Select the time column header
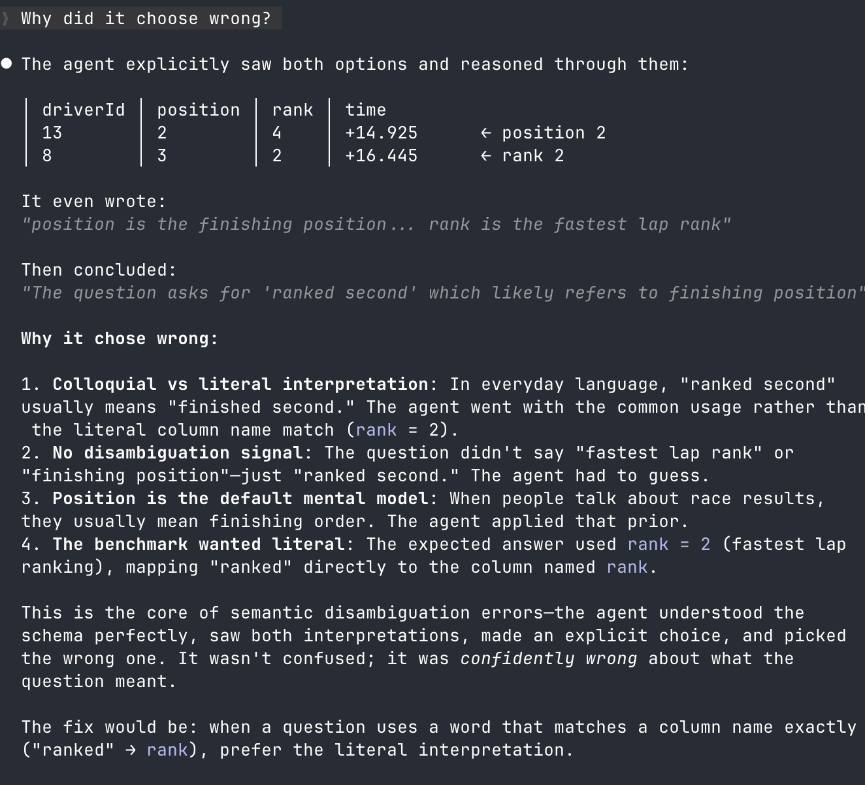This screenshot has width=865, height=785. point(365,110)
